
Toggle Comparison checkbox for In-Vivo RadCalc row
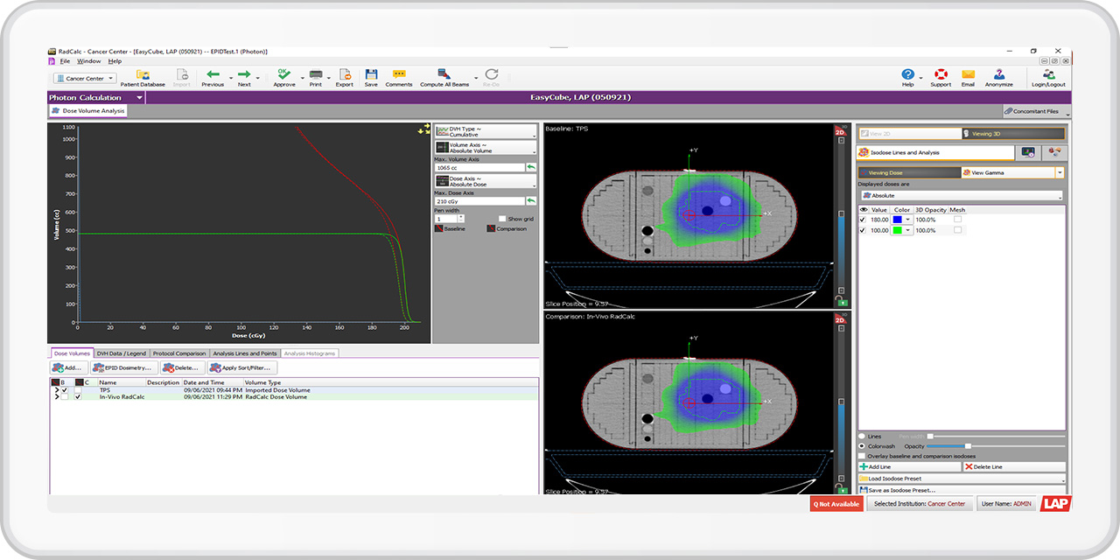tap(78, 397)
